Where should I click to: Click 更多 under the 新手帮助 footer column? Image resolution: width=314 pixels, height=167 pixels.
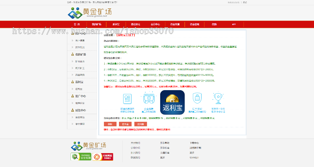click(162, 158)
